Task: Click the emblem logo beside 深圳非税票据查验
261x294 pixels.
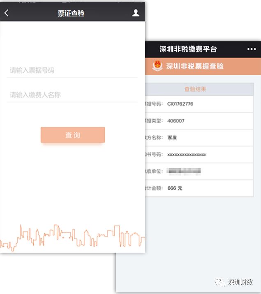Action: click(157, 66)
